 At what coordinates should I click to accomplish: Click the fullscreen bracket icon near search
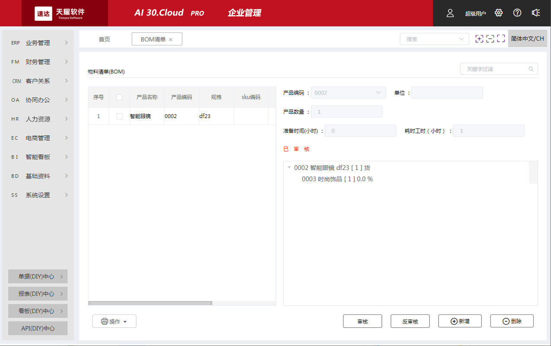(x=501, y=38)
